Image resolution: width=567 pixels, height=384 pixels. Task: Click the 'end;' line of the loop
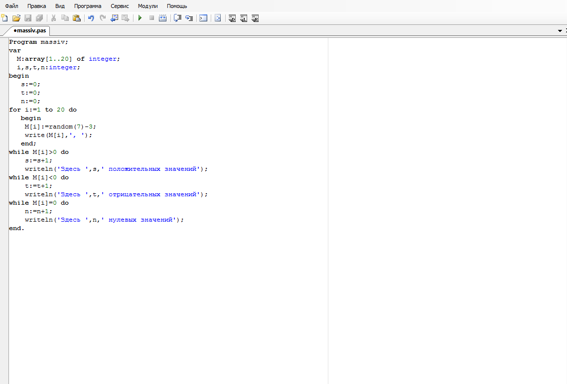28,143
